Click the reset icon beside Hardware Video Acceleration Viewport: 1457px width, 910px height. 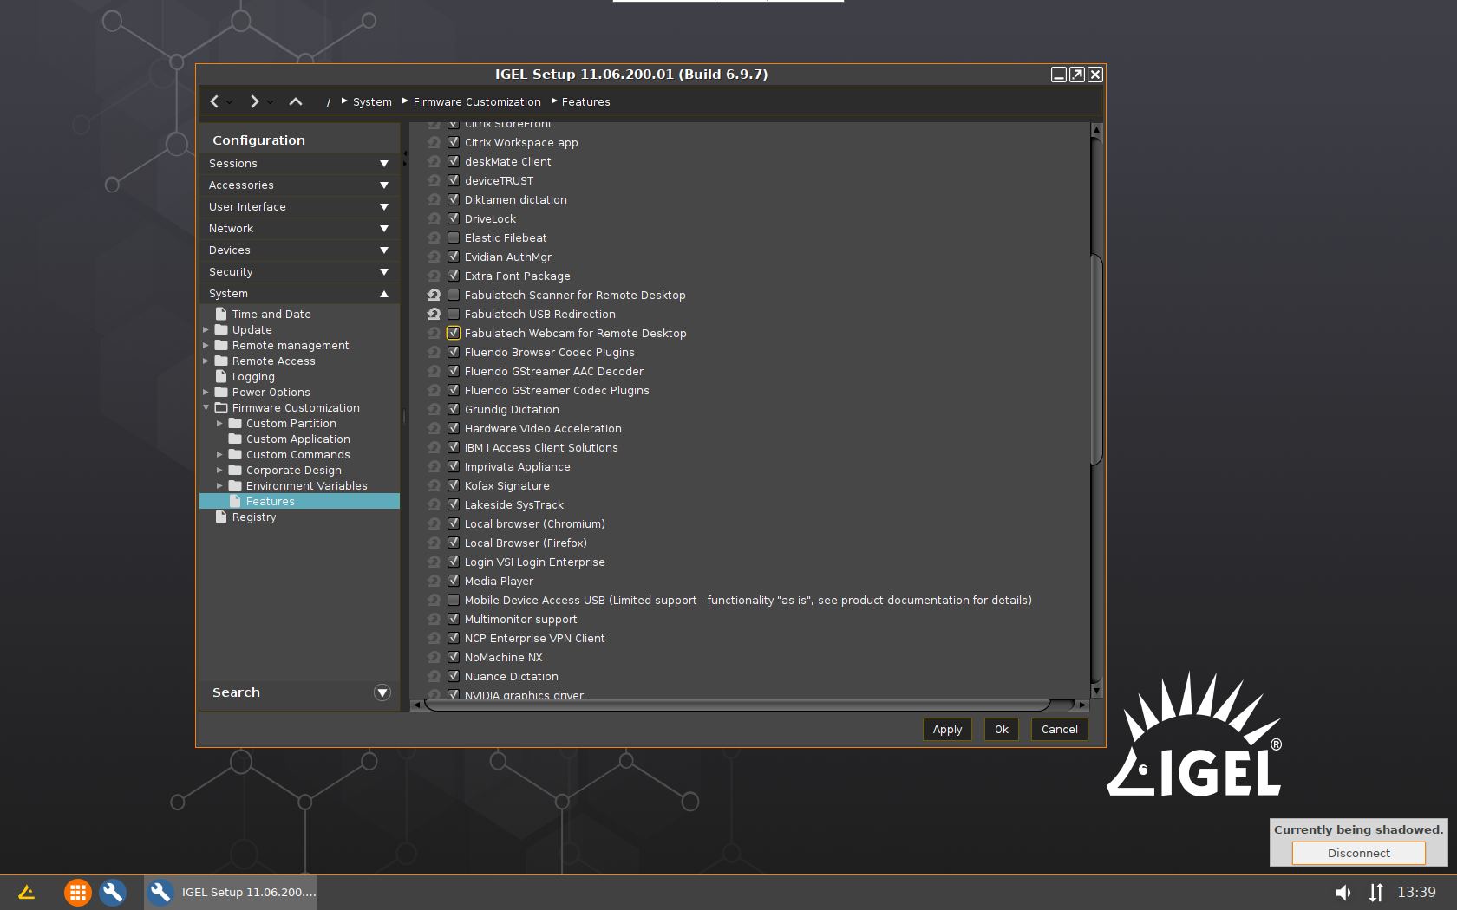(x=434, y=429)
